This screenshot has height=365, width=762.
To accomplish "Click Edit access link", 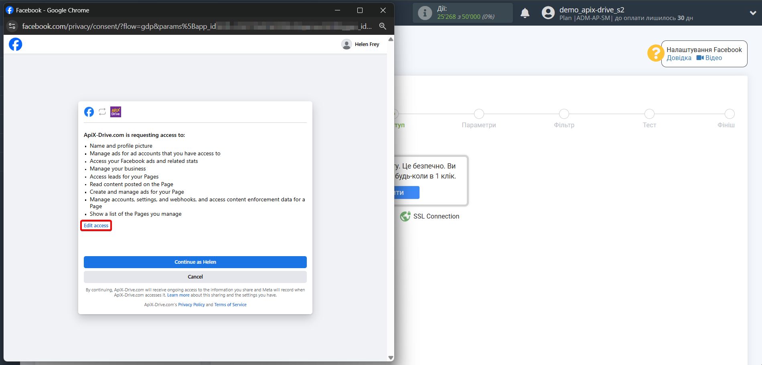I will pyautogui.click(x=96, y=226).
